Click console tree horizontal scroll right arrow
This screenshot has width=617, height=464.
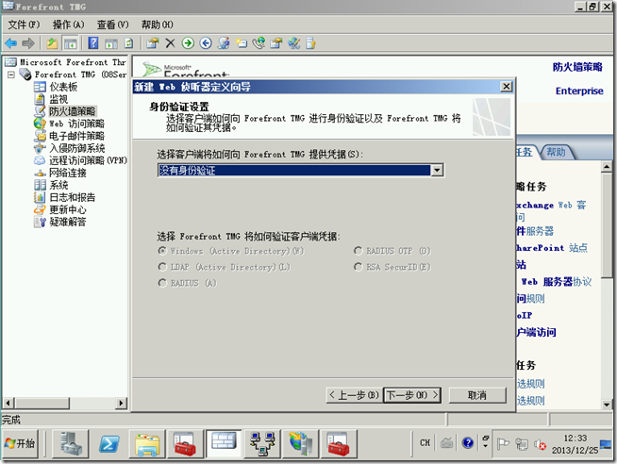(121, 403)
